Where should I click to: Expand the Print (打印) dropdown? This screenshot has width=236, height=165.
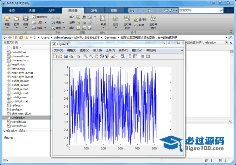[45, 28]
